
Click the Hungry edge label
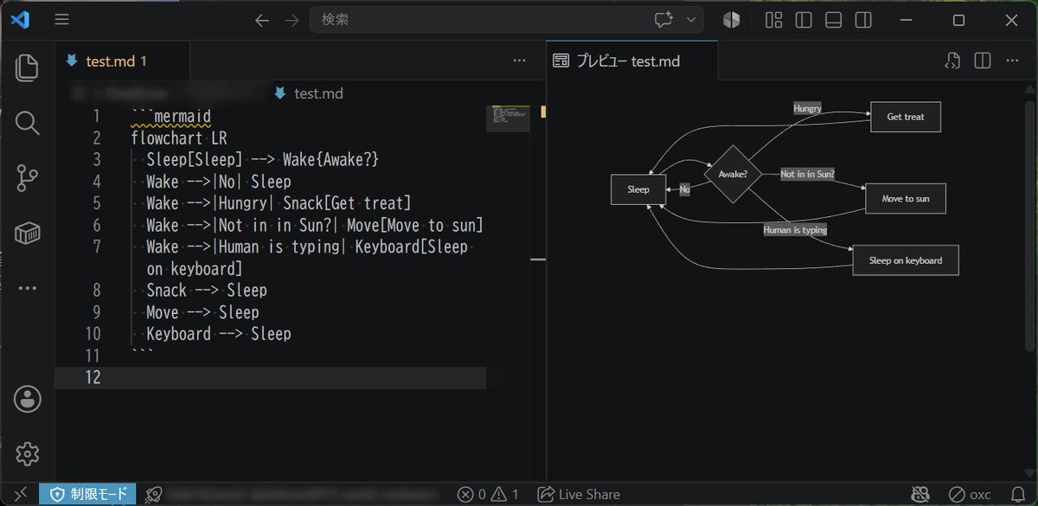(x=807, y=108)
